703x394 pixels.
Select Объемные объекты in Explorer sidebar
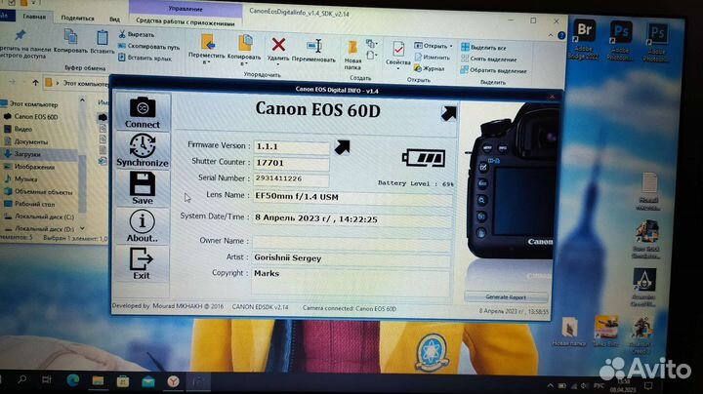[38, 191]
